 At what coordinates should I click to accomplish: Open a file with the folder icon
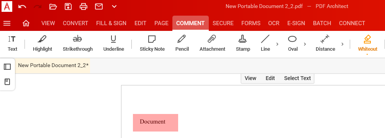point(53,6)
